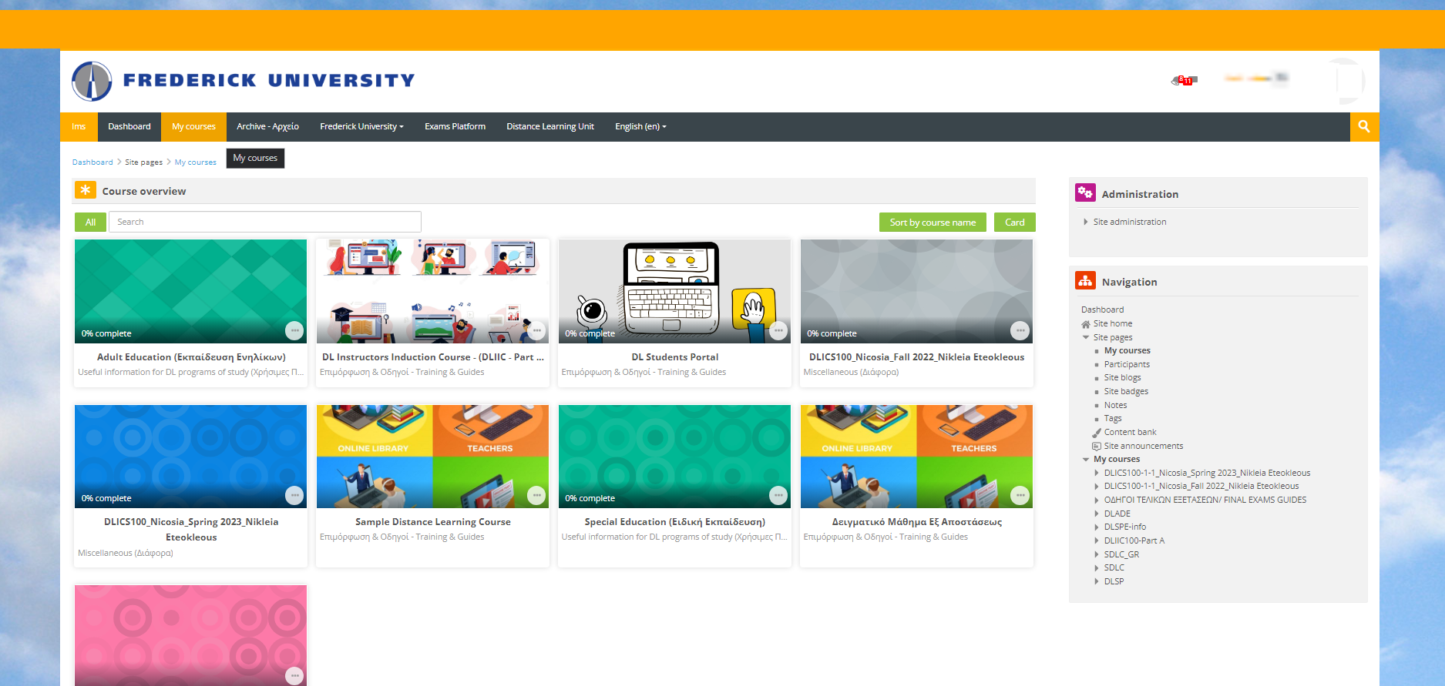Open options menu on Adult Education card

[x=294, y=330]
